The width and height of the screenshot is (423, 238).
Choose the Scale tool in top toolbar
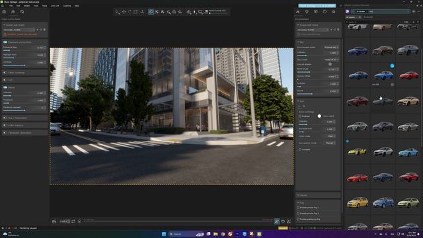pyautogui.click(x=135, y=12)
